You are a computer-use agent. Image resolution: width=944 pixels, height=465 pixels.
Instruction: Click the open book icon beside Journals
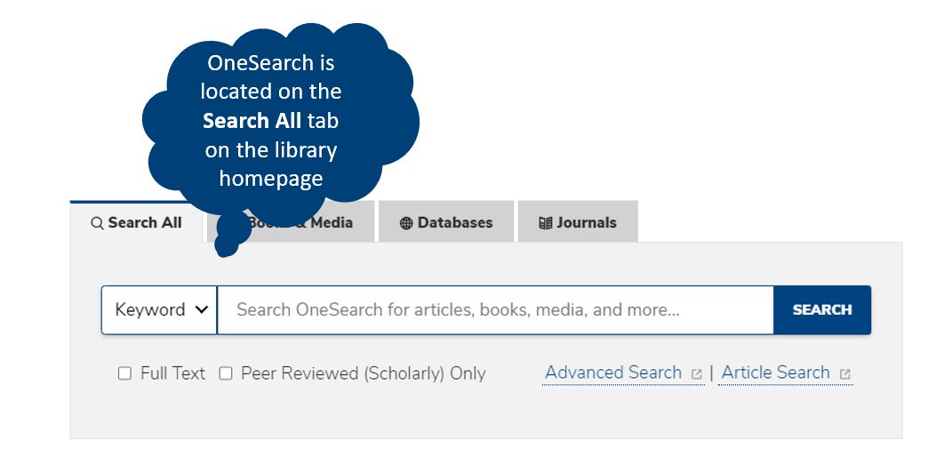(x=546, y=223)
